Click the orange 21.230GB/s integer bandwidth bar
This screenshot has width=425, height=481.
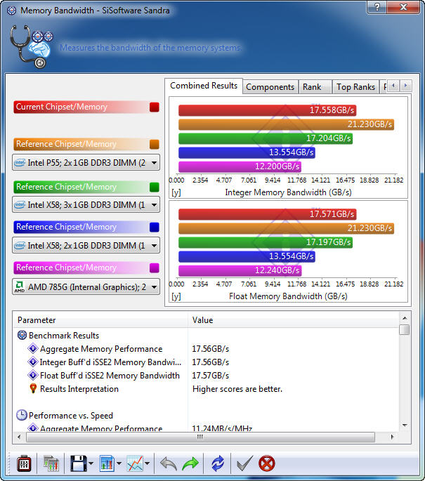(x=287, y=124)
